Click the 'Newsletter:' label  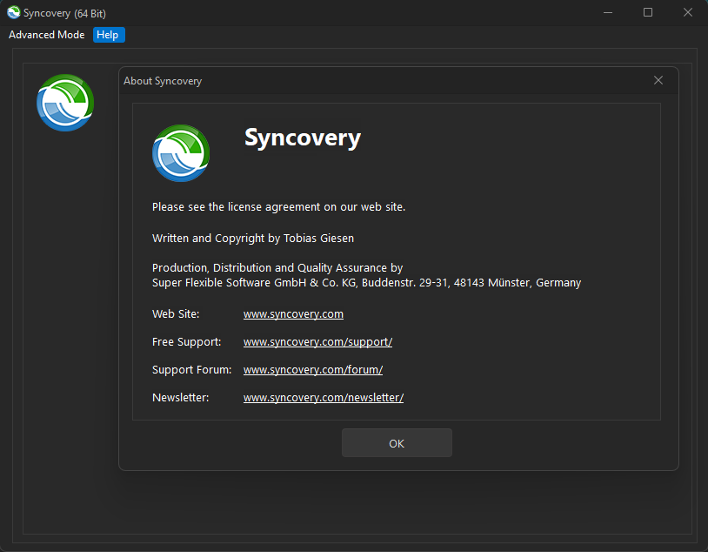(x=181, y=397)
